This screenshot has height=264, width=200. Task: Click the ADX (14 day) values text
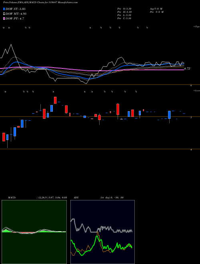[112, 198]
